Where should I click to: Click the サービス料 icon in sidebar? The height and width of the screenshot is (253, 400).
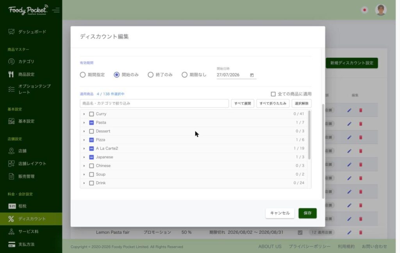click(x=11, y=231)
